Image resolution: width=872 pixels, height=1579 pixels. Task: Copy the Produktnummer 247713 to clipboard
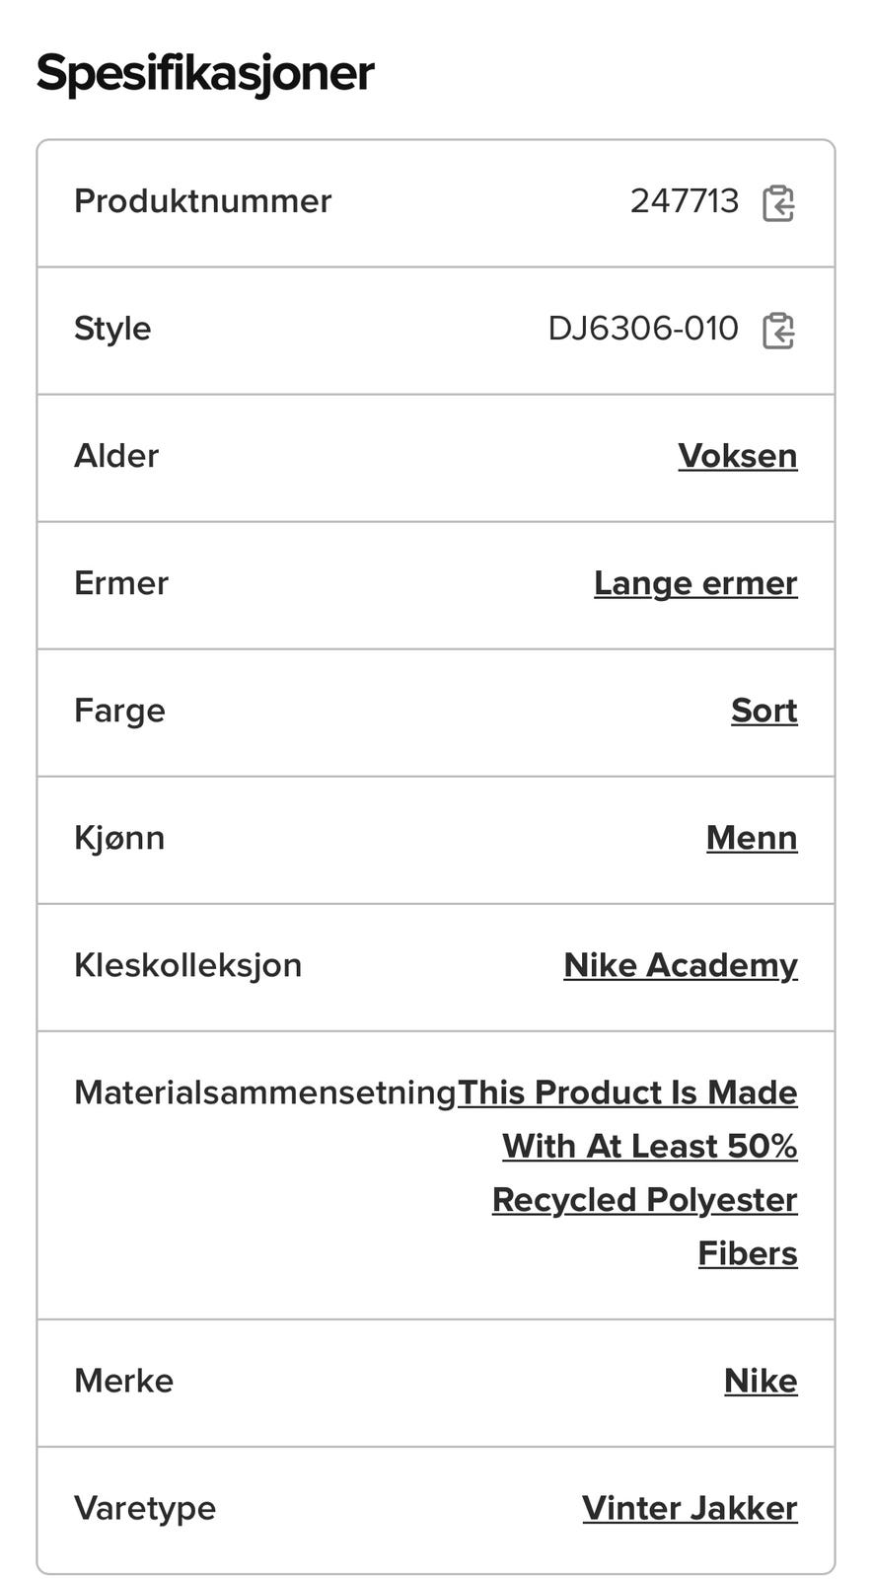point(778,203)
